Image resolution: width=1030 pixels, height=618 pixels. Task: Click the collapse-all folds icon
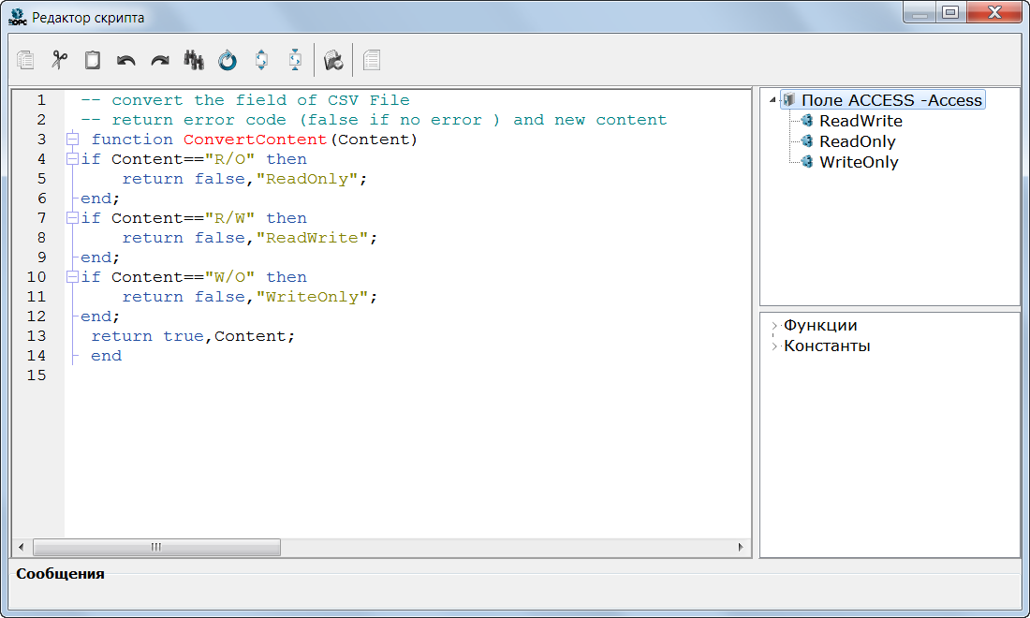point(295,60)
